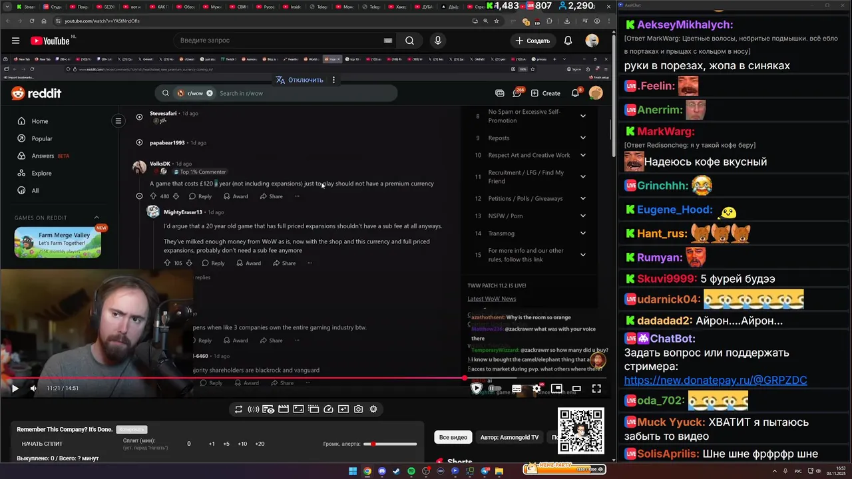Screen dimensions: 852x479
Task: Switch to theater mode
Action: 576,389
